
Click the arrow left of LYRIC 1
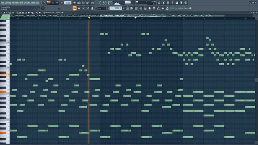point(108,8)
